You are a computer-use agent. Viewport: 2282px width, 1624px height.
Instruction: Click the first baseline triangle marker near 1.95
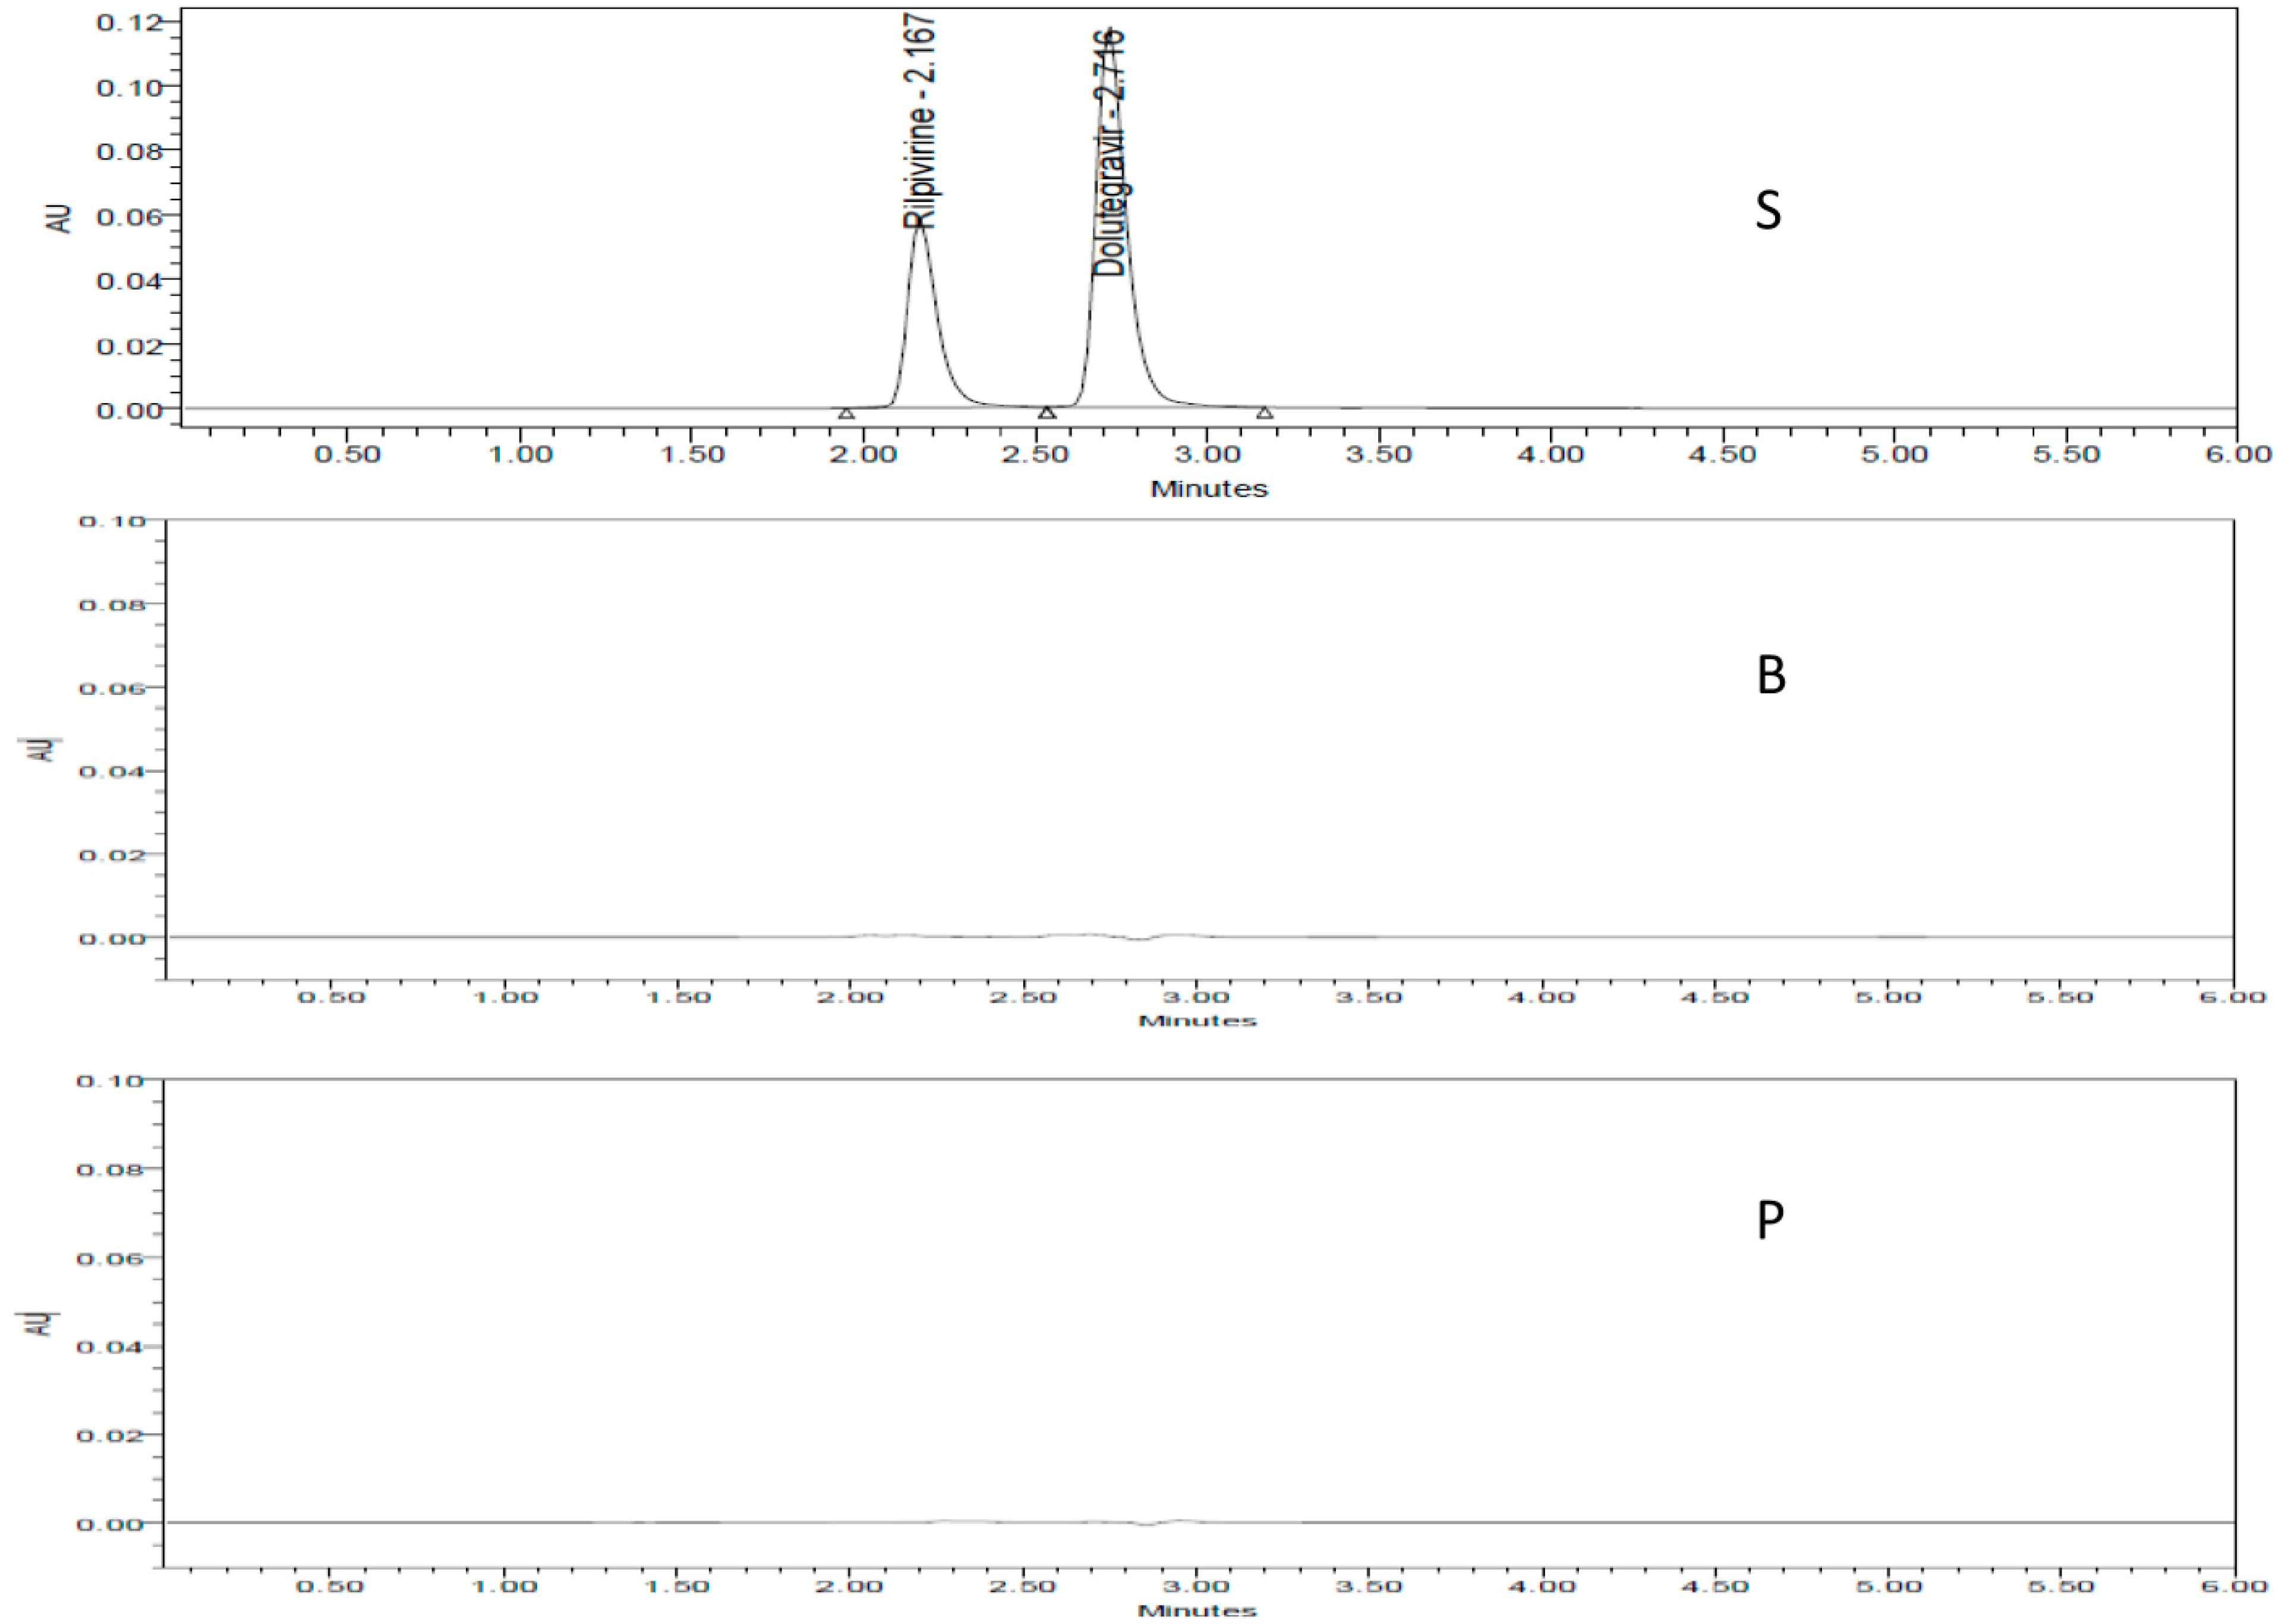pos(846,413)
